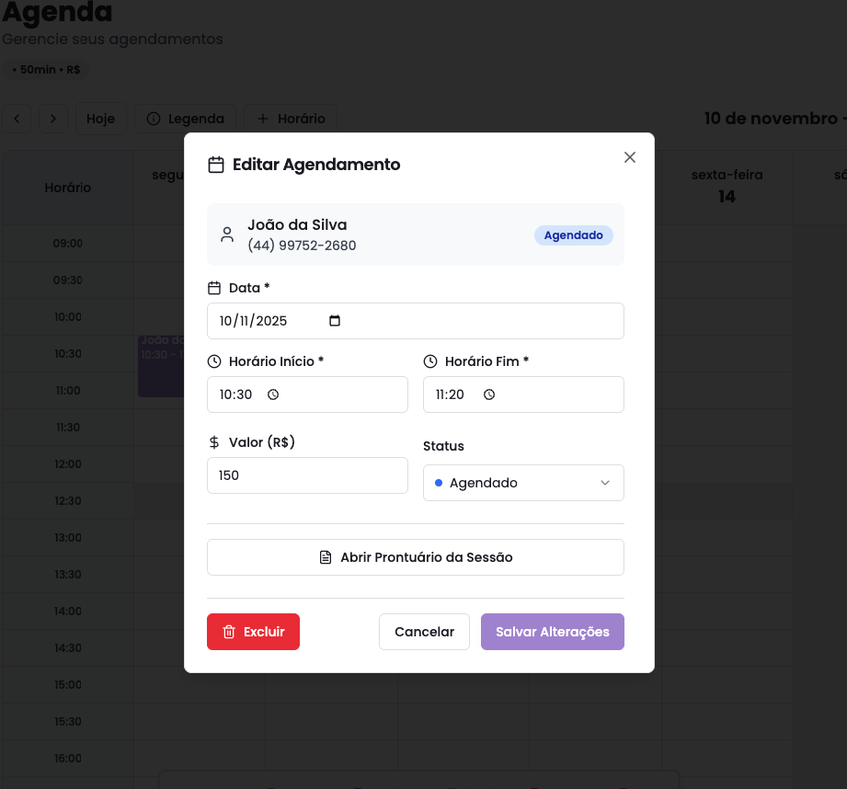Click the dollar sign icon beside Valor (R$)

216,442
